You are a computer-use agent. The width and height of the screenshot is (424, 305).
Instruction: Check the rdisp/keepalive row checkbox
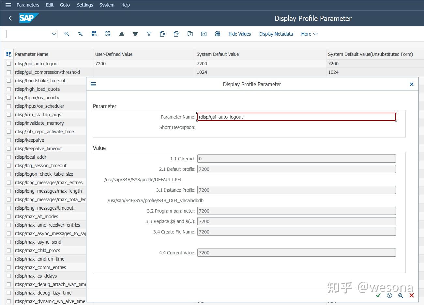pos(8,140)
